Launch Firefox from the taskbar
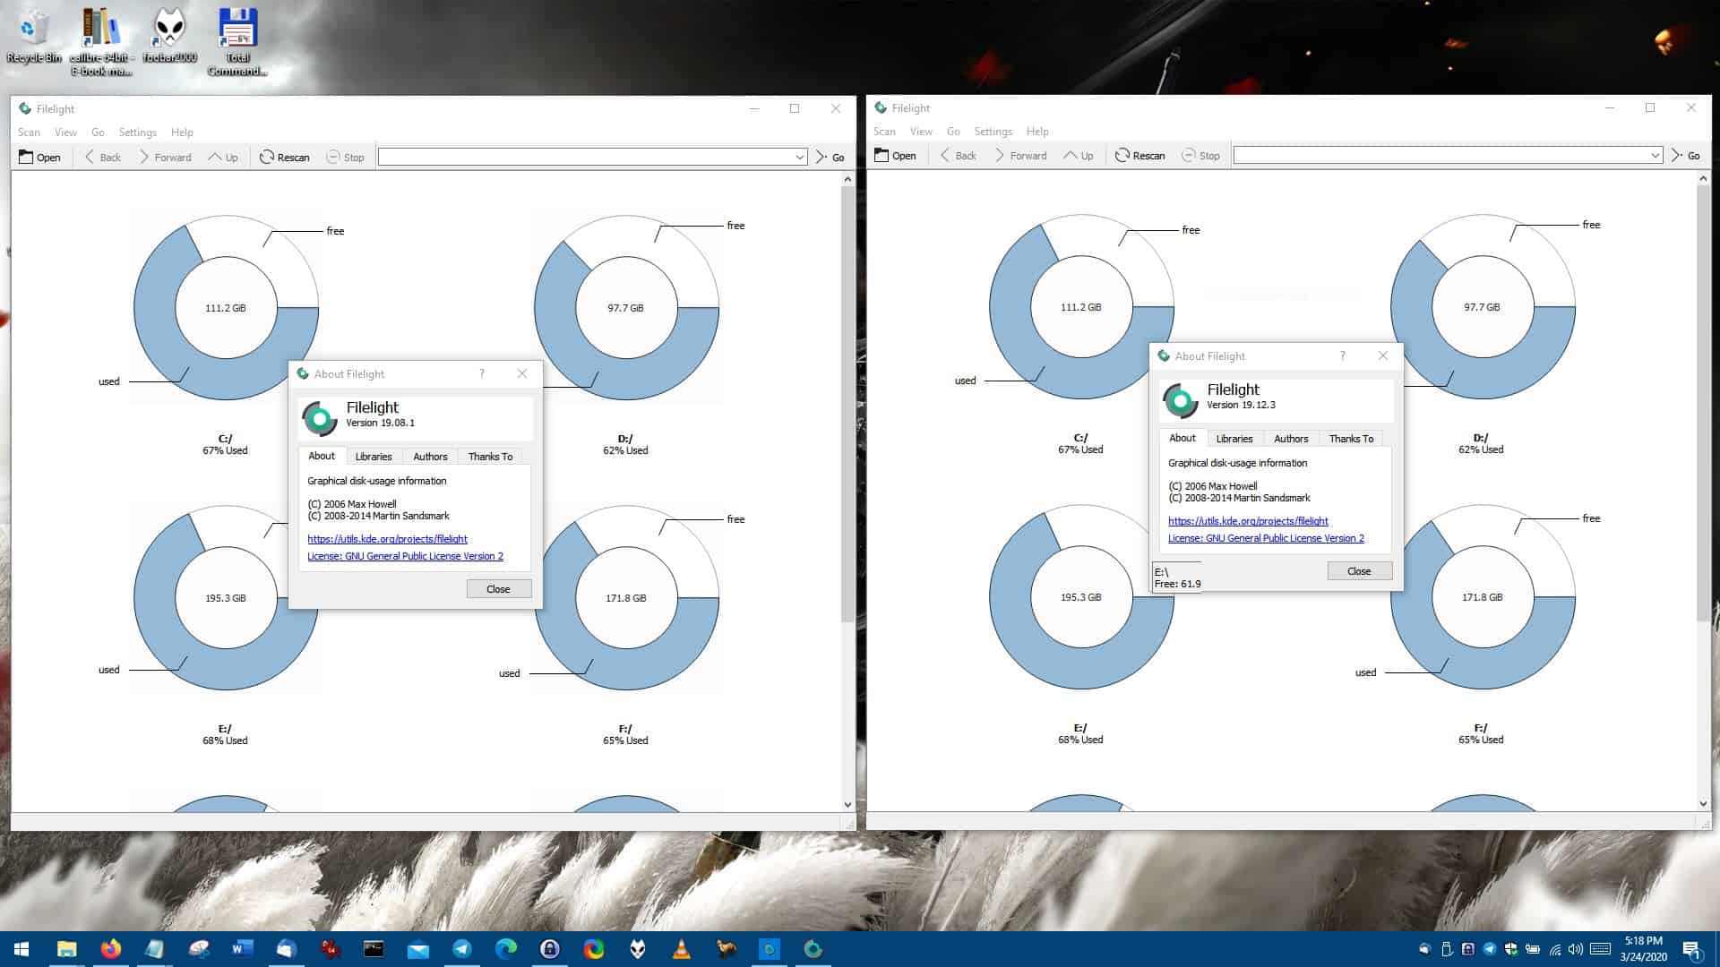The width and height of the screenshot is (1720, 967). coord(111,949)
